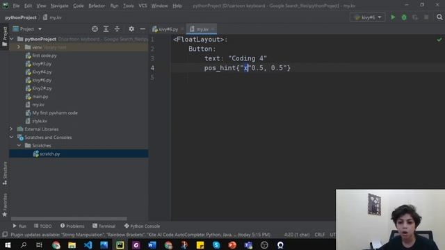Viewport: 445px width, 250px height.
Task: Open the Navigate menu
Action: click(59, 6)
